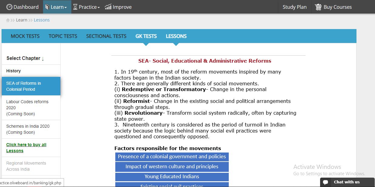
Task: Switch to the TOPIC TESTS tab
Action: coord(63,36)
